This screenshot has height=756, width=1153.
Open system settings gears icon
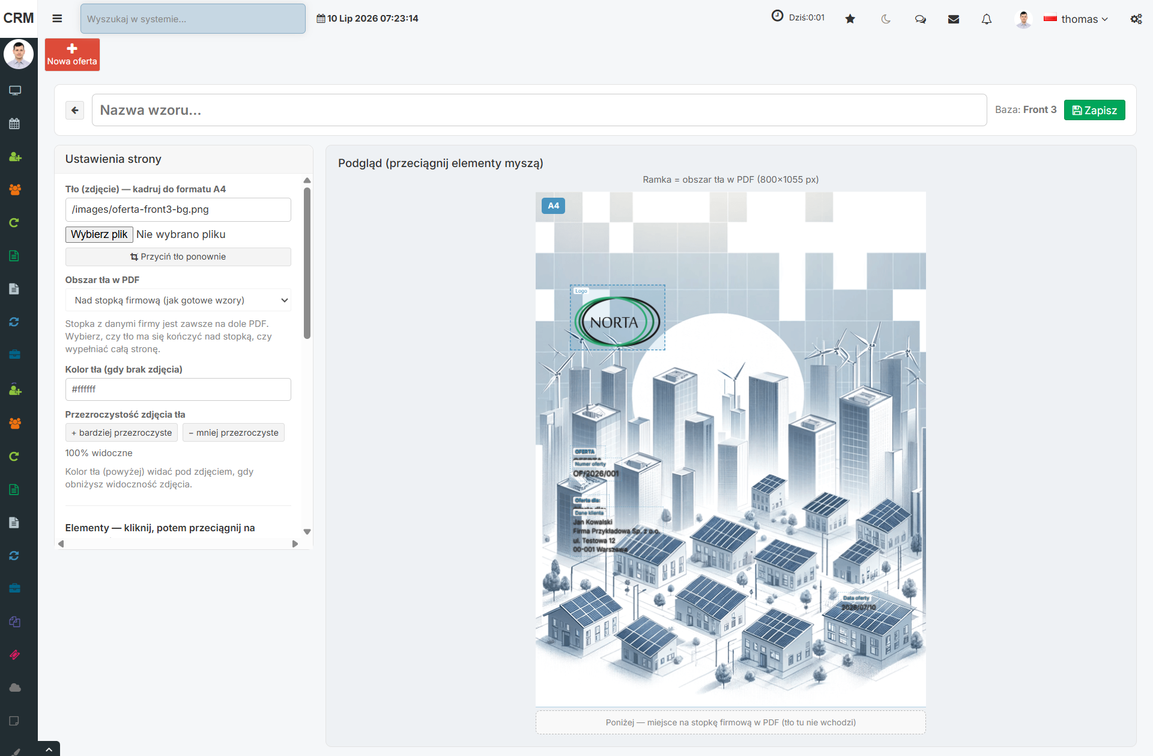[1136, 19]
